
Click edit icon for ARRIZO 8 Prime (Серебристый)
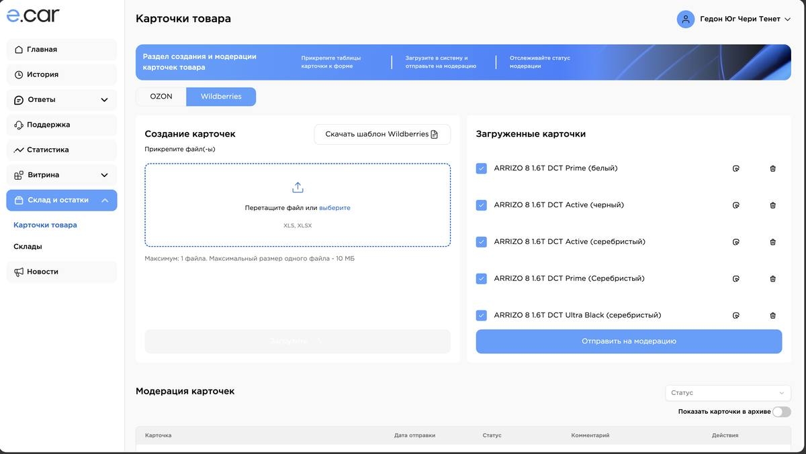pos(735,278)
